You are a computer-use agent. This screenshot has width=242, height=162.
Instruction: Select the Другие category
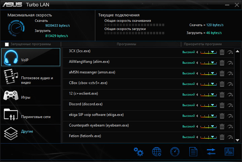point(31,134)
